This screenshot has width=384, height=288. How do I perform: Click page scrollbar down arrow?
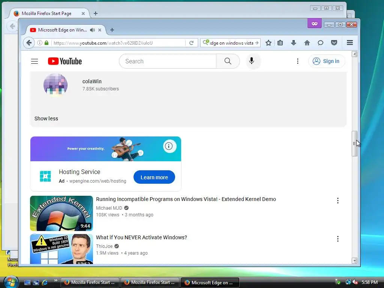coord(354,261)
